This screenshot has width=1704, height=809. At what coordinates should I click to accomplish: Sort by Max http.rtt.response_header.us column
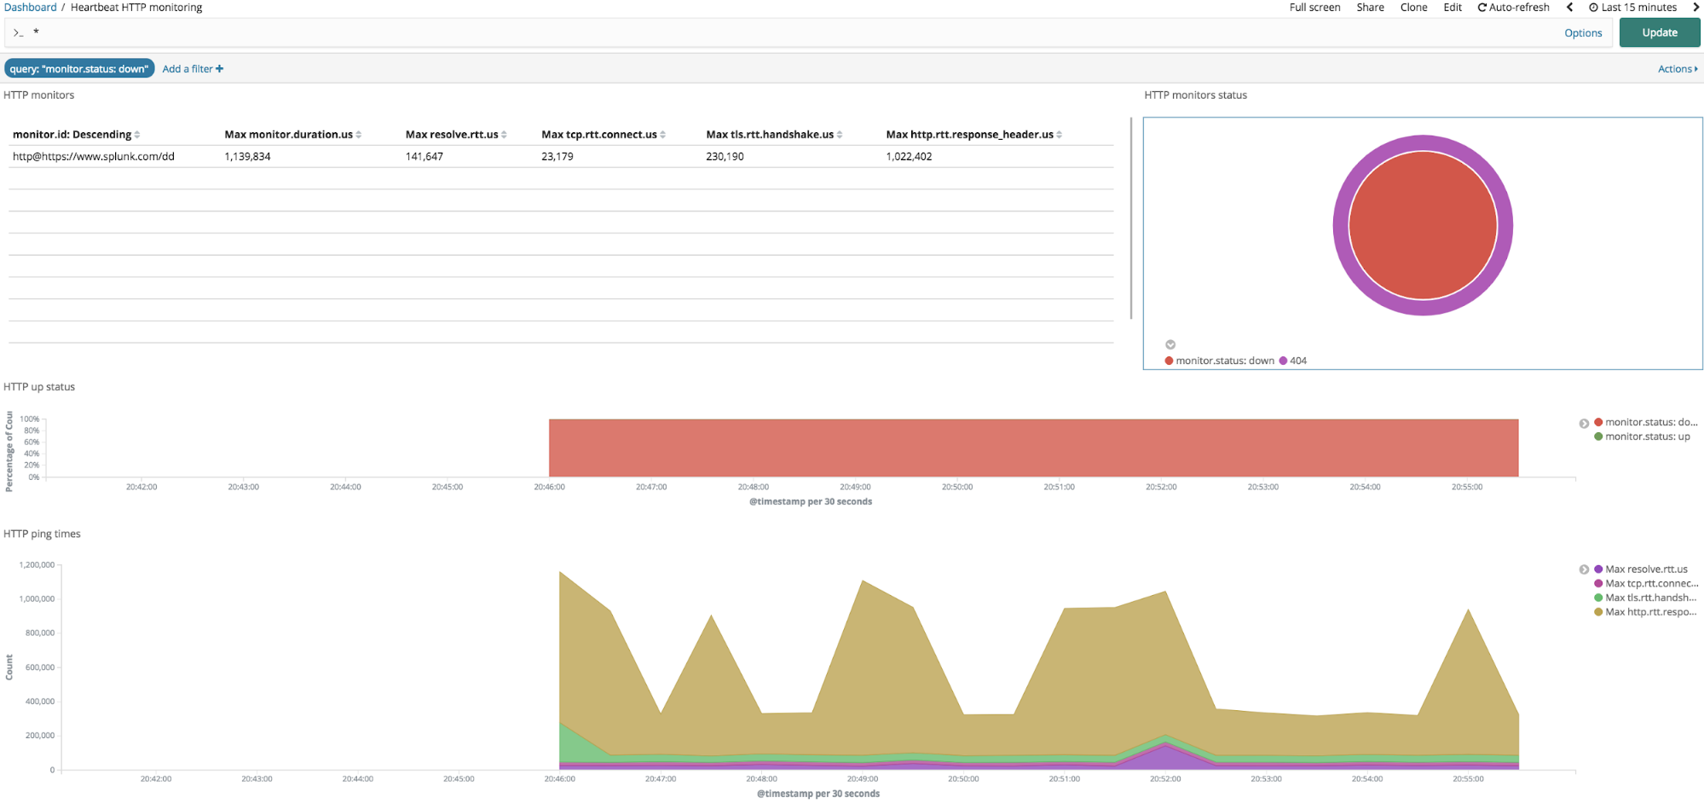pos(973,135)
